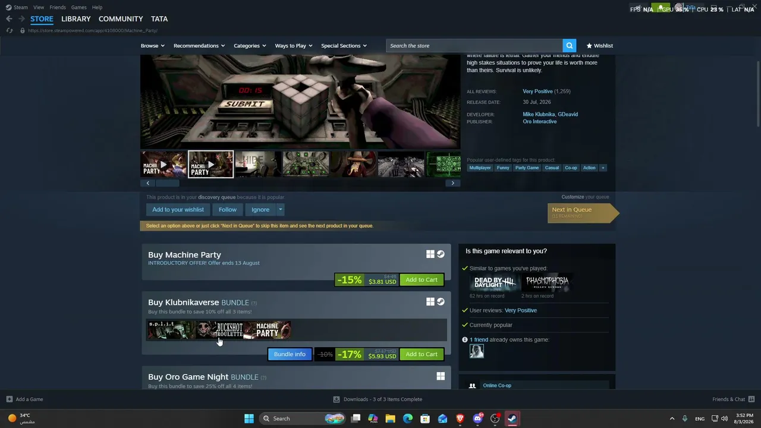Open Wishlist from the store header
This screenshot has height=428, width=761.
[599, 46]
